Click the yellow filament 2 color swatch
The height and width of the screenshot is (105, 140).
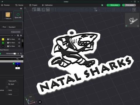pos(3,39)
